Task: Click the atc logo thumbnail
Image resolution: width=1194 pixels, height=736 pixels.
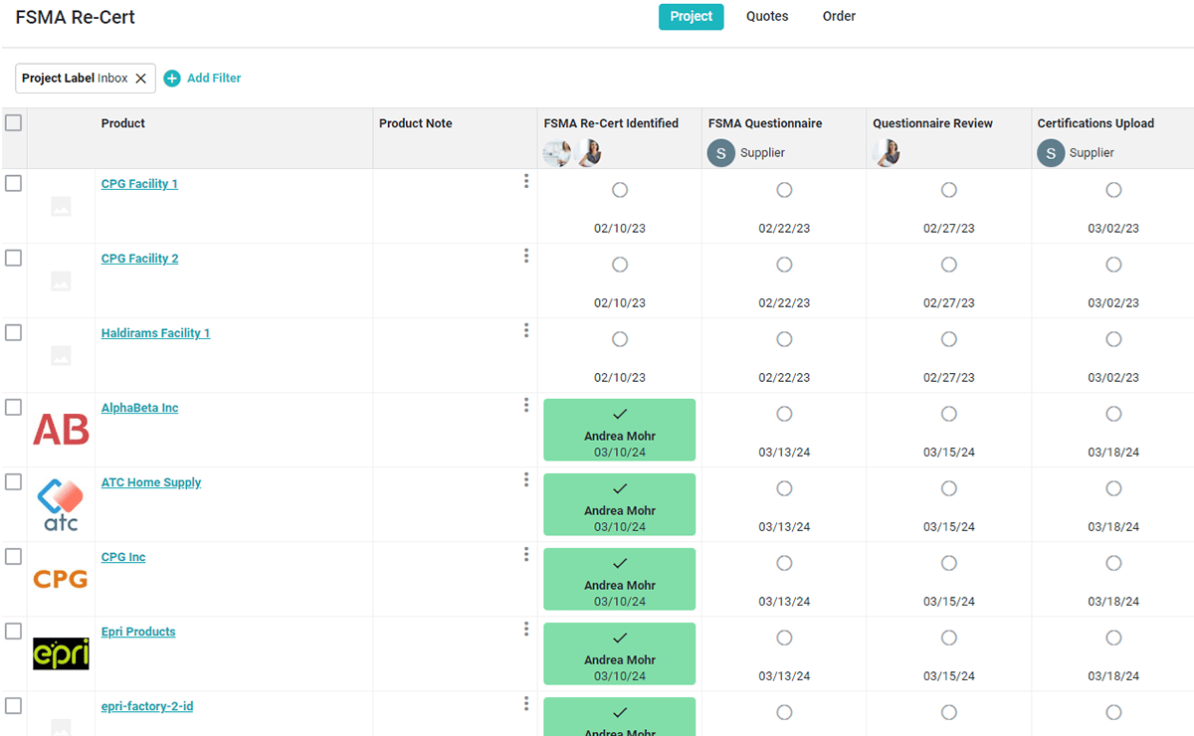Action: (61, 504)
